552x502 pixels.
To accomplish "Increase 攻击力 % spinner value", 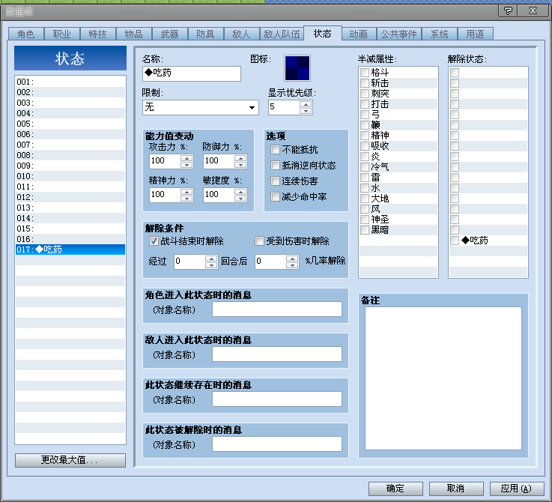I will (186, 158).
